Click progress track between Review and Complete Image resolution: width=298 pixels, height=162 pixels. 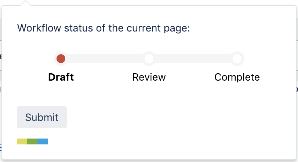[x=193, y=59]
